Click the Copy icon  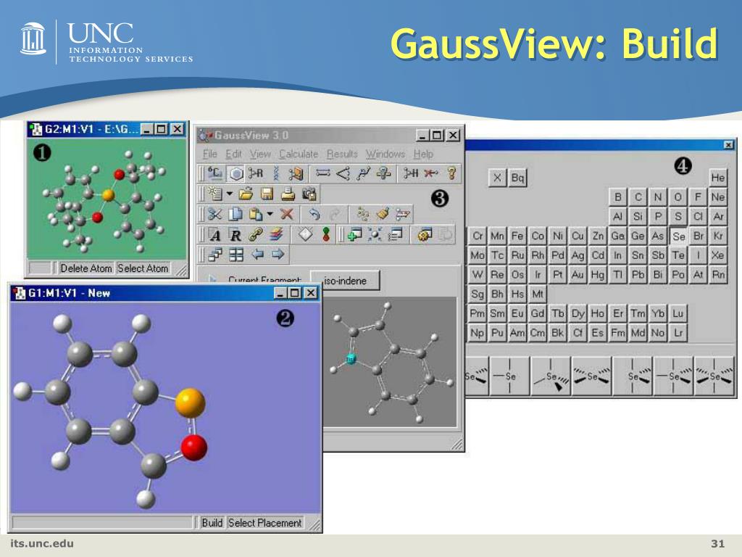[x=235, y=214]
